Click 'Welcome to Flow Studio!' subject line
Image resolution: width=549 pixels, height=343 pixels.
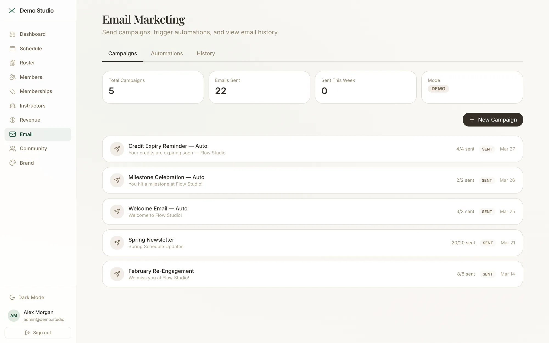pyautogui.click(x=155, y=215)
